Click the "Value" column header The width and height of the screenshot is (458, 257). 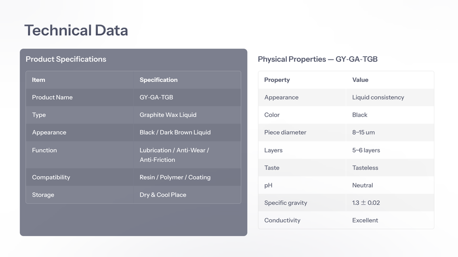pos(360,80)
